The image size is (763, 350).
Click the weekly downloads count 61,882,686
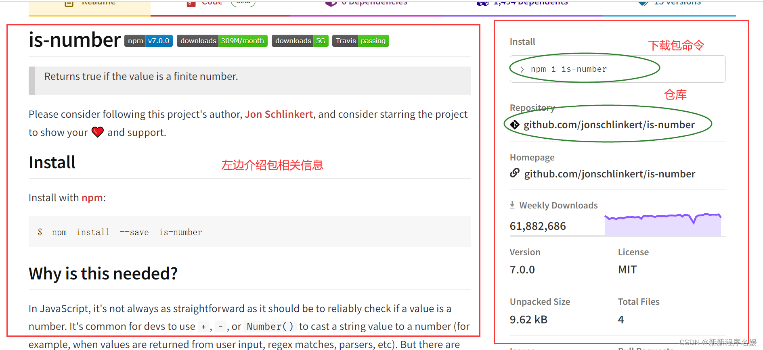click(538, 226)
